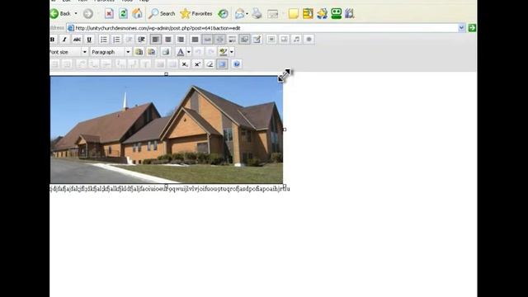528x297 pixels.
Task: Open the browser Search pane
Action: tap(162, 13)
